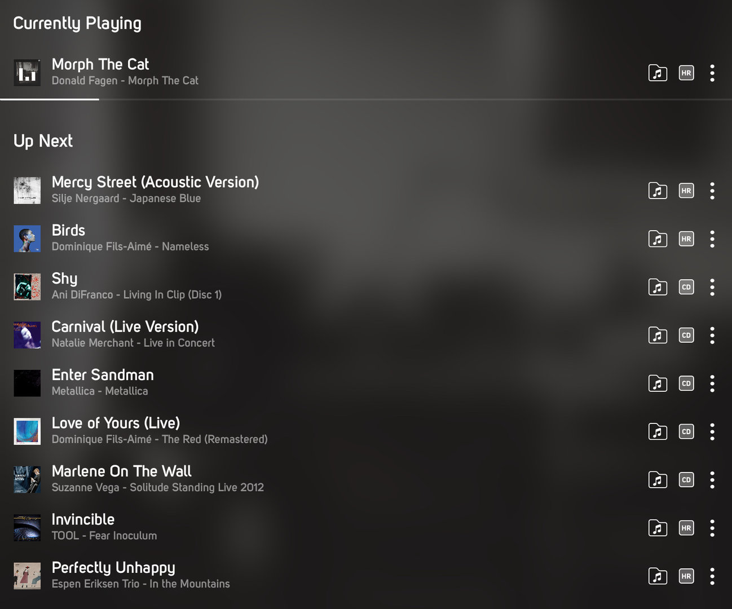Screen dimensions: 732x609
Task: Click the HR badge for Mercy Street
Action: [686, 191]
